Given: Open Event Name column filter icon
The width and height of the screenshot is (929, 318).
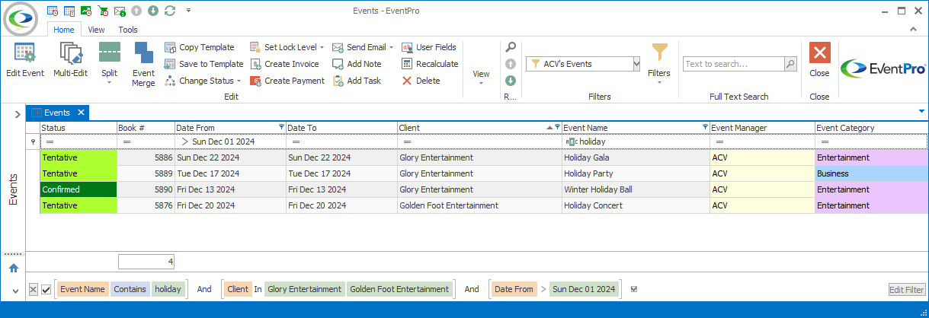Looking at the screenshot, I should [706, 126].
